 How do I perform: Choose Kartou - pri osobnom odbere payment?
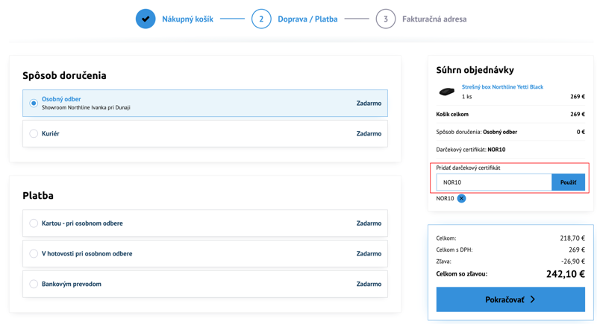(x=34, y=223)
